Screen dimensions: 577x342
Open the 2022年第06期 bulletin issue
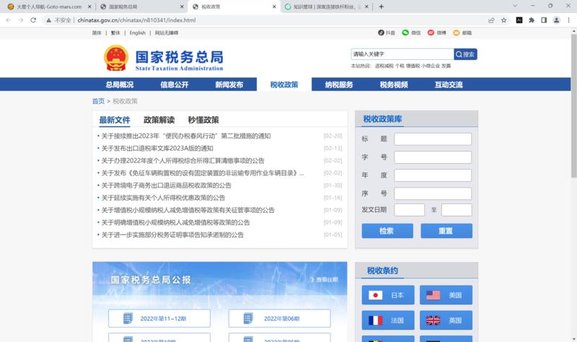tap(280, 318)
